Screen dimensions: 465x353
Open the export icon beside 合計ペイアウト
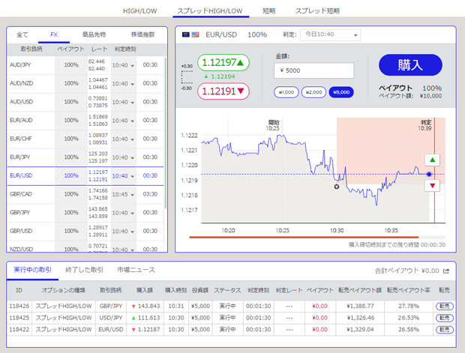point(446,271)
